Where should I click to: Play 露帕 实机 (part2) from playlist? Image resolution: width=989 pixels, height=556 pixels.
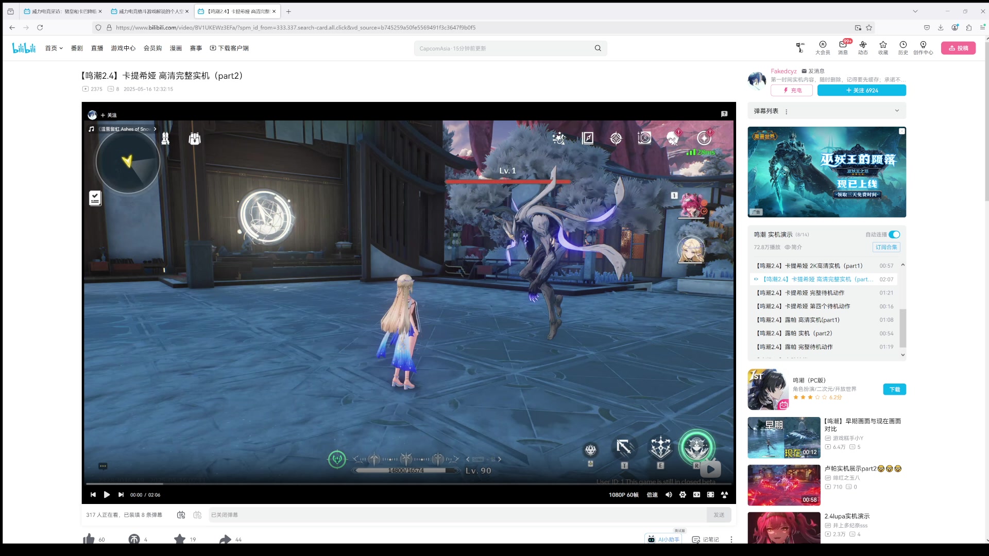point(824,333)
